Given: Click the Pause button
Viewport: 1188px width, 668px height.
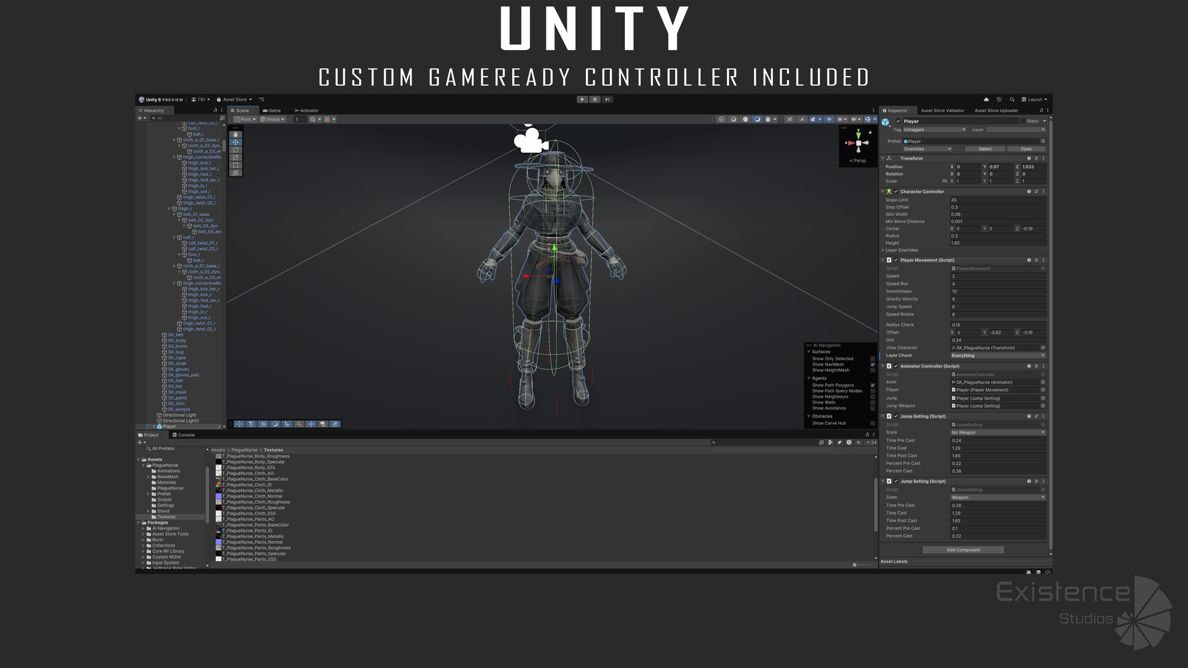Looking at the screenshot, I should (595, 100).
